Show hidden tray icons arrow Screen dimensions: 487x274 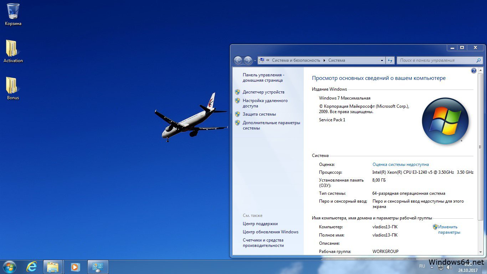tap(432, 267)
